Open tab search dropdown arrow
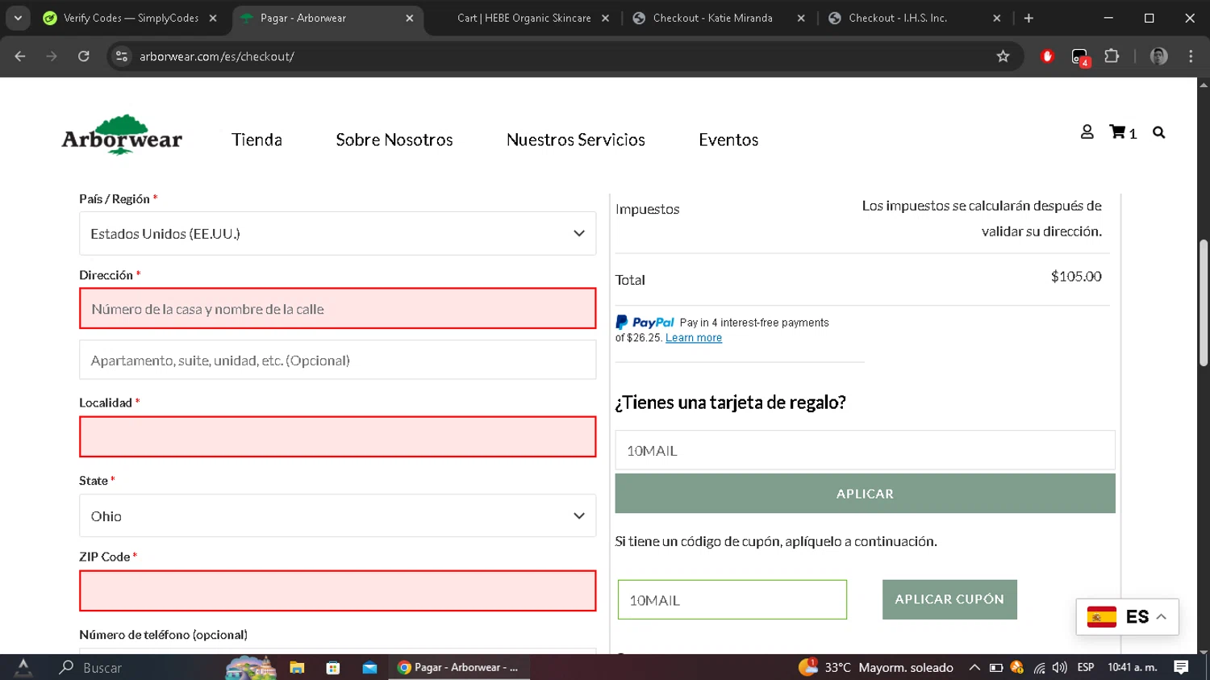The image size is (1210, 680). click(18, 18)
